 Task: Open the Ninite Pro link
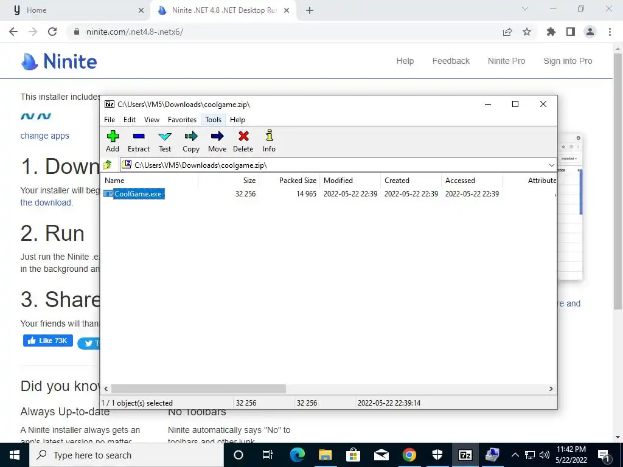point(507,61)
